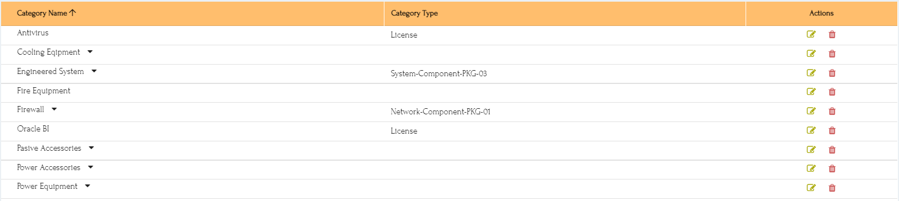Expand the Power Equipment row
Image resolution: width=899 pixels, height=201 pixels.
(88, 186)
